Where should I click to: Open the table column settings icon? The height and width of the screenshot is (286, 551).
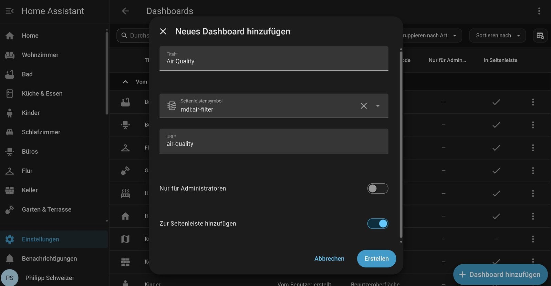click(x=540, y=35)
